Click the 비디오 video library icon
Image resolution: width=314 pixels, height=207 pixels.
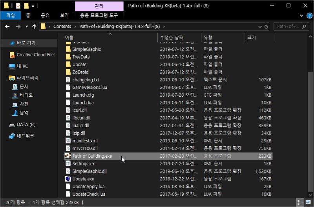point(15,95)
